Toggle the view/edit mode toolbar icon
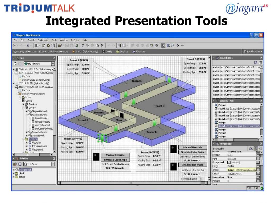The height and width of the screenshot is (203, 271). click(x=119, y=45)
